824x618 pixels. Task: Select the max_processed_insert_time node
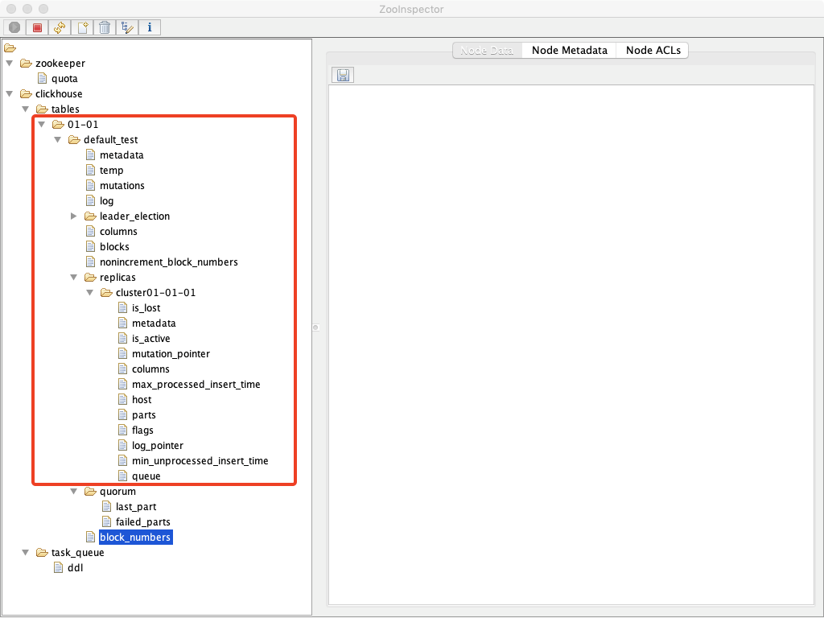[196, 385]
